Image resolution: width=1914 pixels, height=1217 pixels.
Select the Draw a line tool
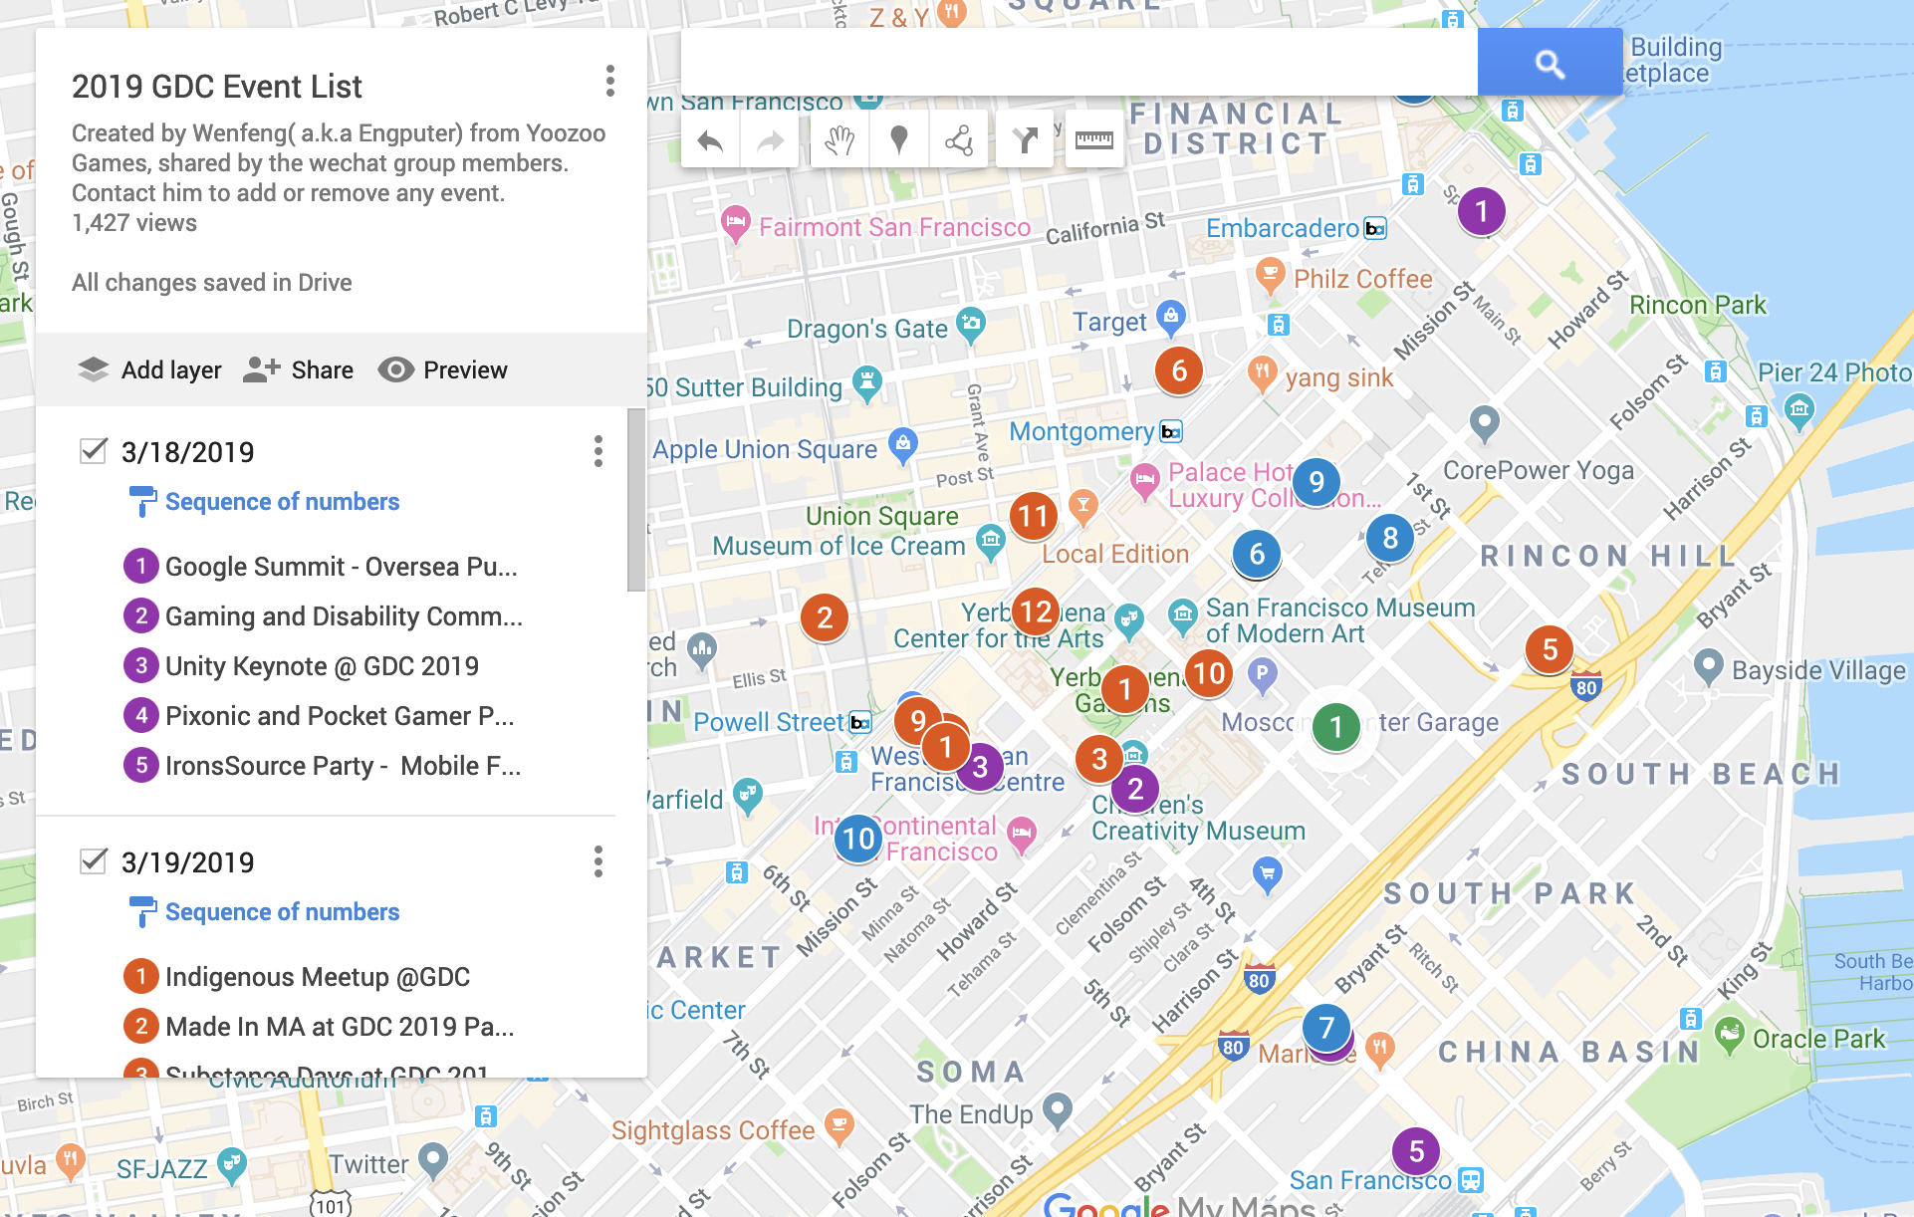pos(958,141)
